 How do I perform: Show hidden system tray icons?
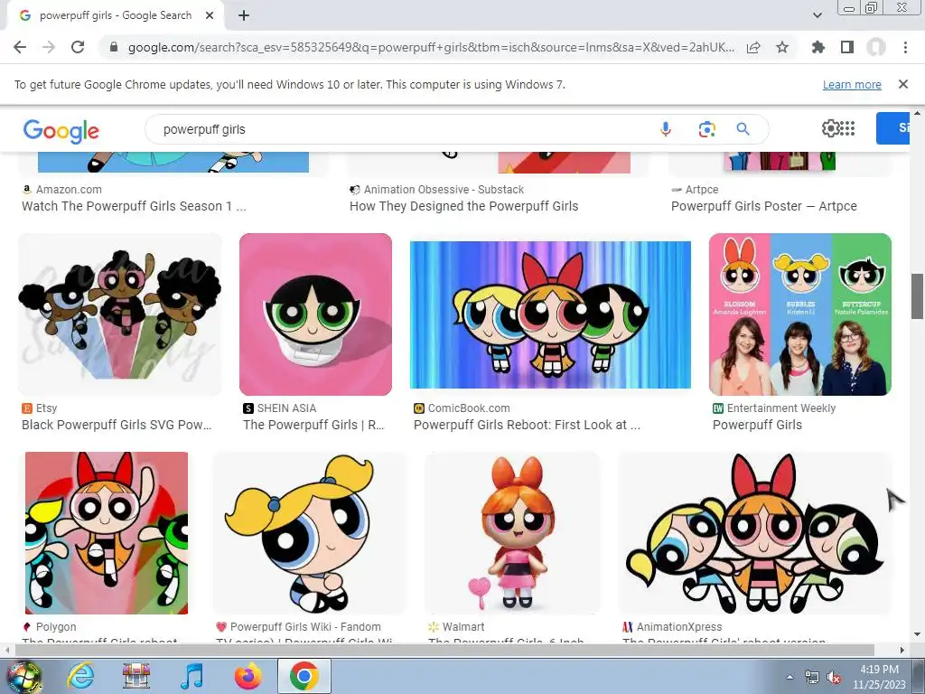(x=790, y=677)
